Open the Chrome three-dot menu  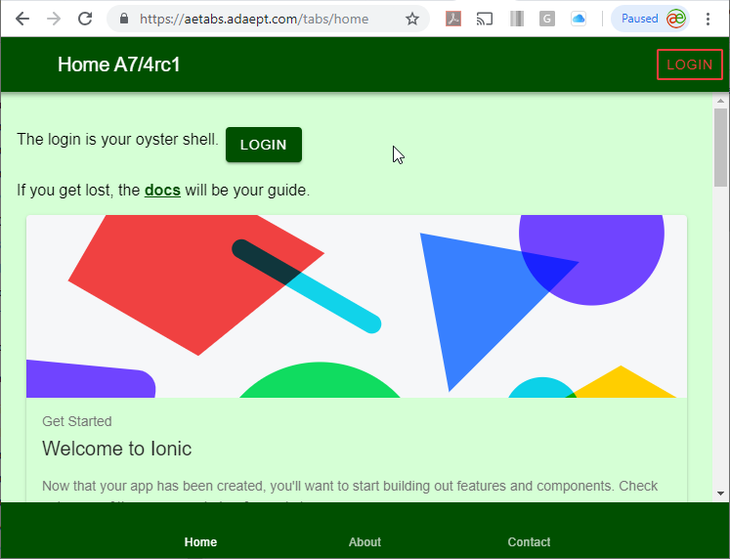[709, 19]
